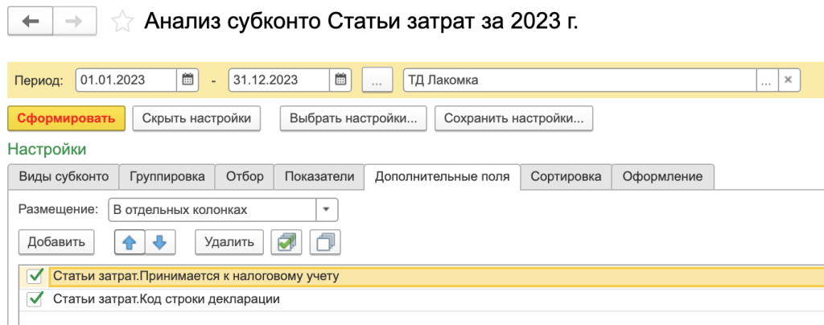Open calendar for period start date
824x325 pixels.
(x=187, y=80)
